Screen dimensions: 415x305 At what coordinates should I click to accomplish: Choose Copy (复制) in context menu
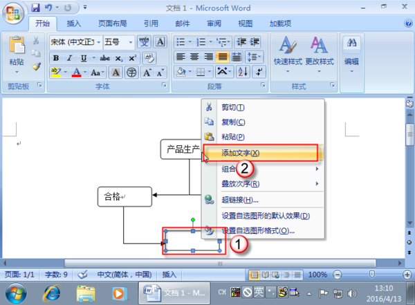click(x=263, y=122)
